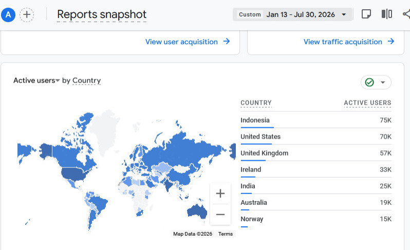Share this report using the share icon
Viewport: 410px width, 250px height.
pos(406,14)
